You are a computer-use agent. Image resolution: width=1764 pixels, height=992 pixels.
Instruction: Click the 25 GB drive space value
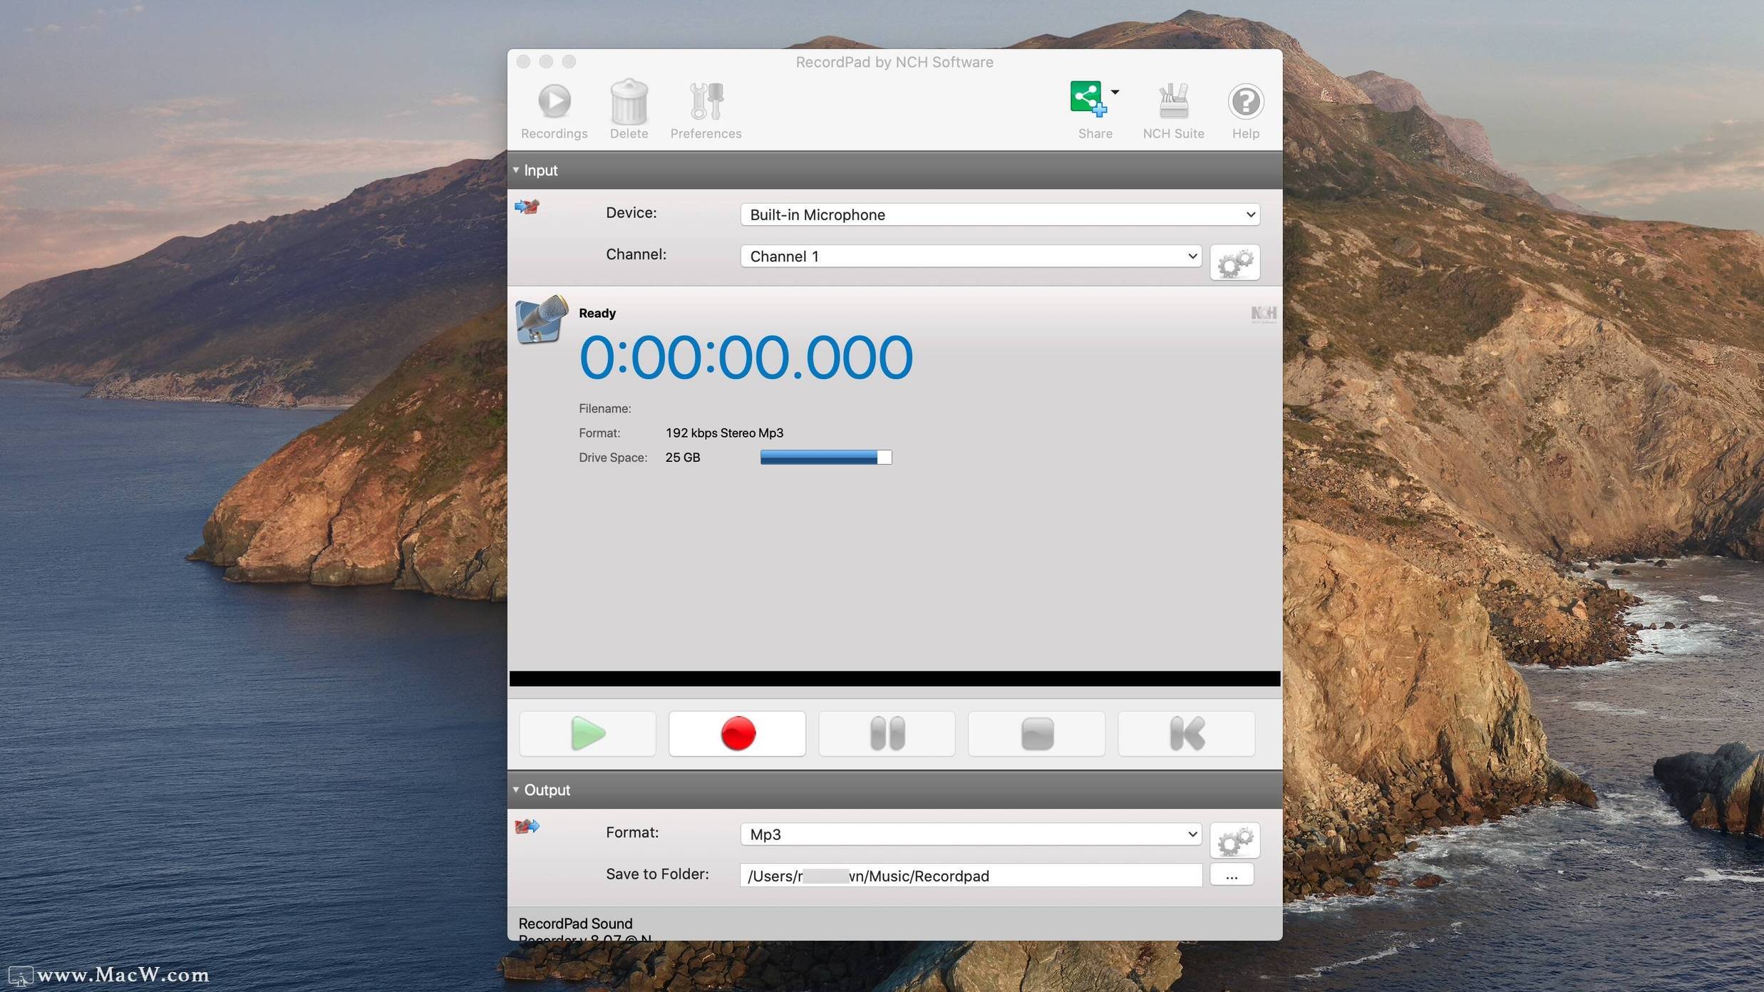(682, 458)
